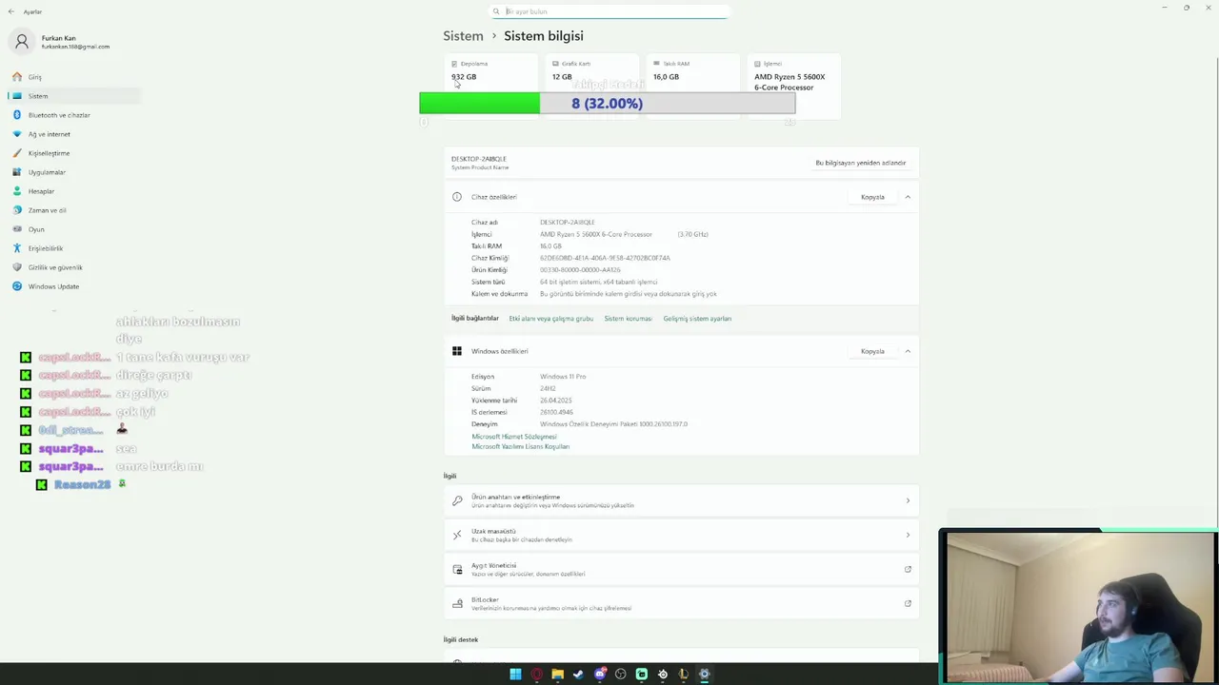The image size is (1219, 685).
Task: Open the Giriş home icon in sidebar
Action: (x=17, y=77)
